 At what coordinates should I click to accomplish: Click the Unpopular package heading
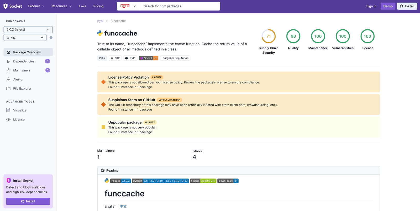tap(125, 122)
